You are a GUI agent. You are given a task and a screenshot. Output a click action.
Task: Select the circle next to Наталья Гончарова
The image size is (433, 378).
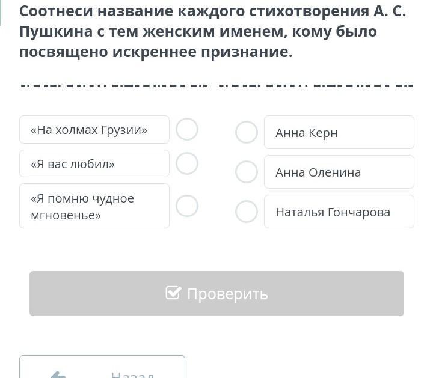247,212
